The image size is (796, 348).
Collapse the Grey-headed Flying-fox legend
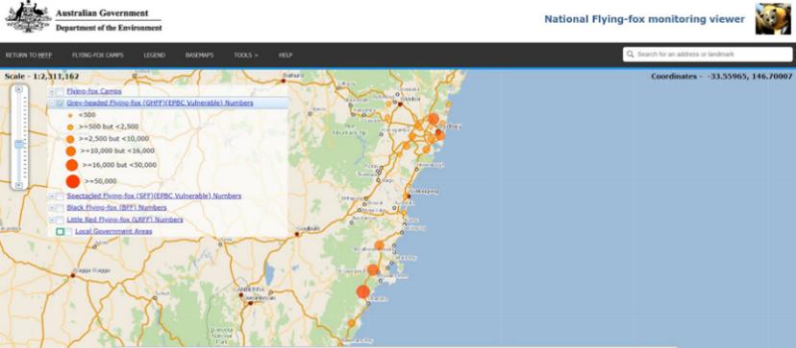pos(52,104)
